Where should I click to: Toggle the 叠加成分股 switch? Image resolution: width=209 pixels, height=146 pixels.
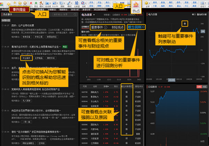(x=194, y=14)
